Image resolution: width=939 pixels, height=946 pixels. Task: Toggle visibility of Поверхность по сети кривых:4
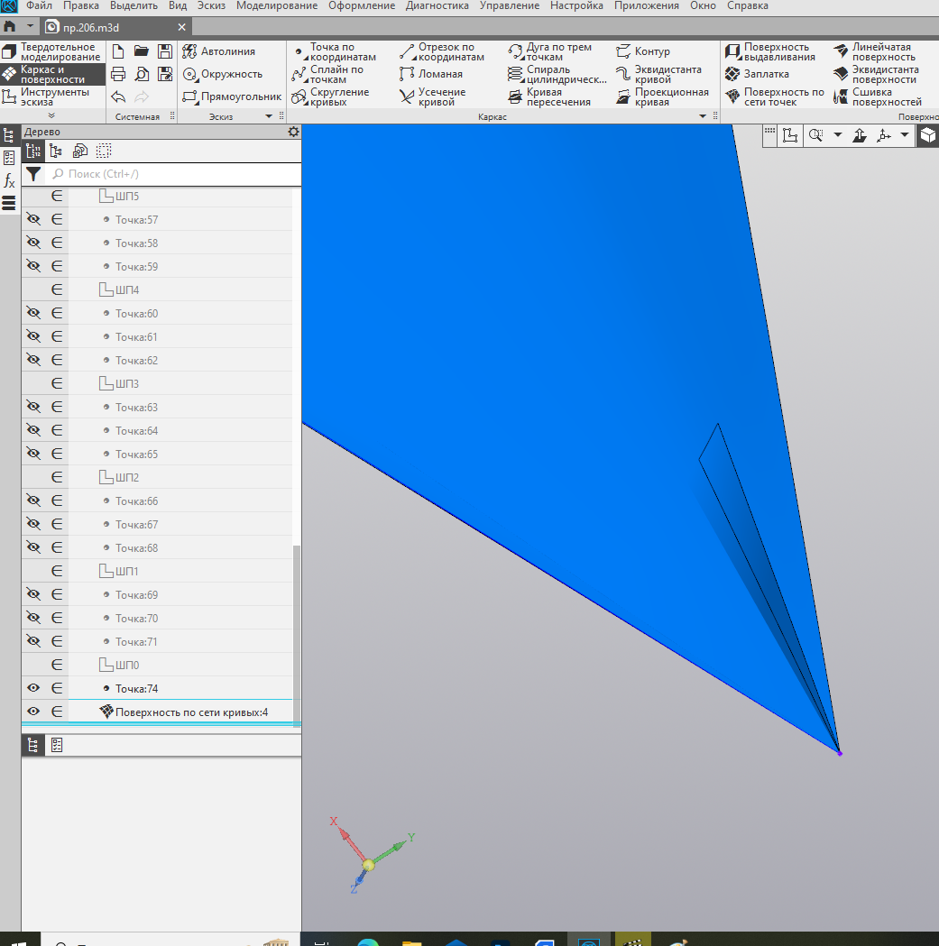(x=33, y=712)
